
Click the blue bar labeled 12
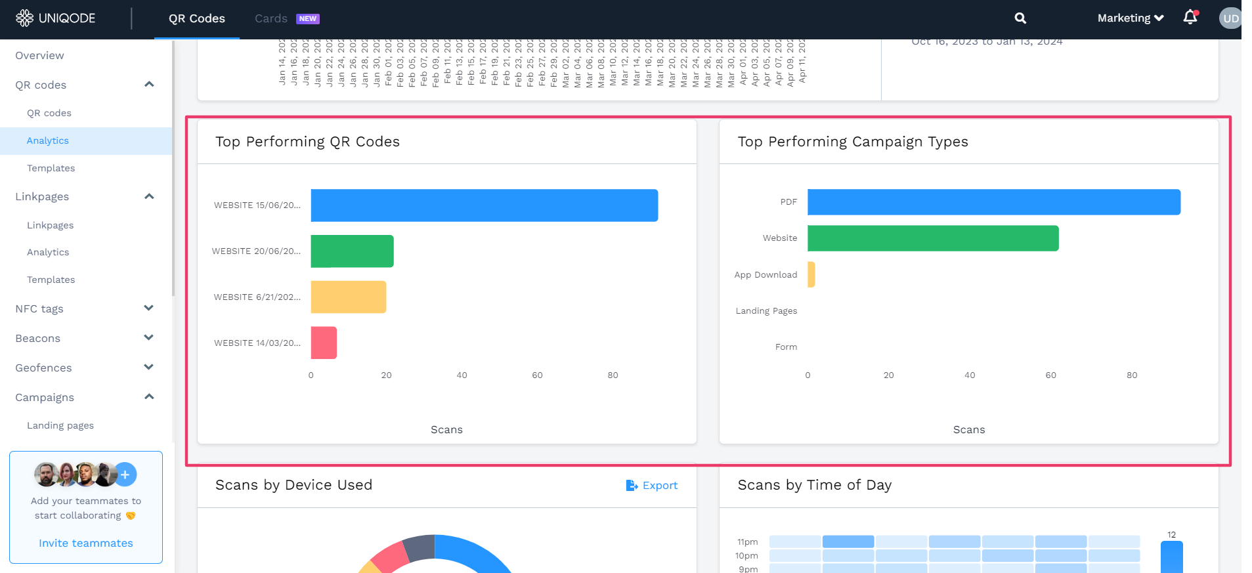pyautogui.click(x=1172, y=557)
